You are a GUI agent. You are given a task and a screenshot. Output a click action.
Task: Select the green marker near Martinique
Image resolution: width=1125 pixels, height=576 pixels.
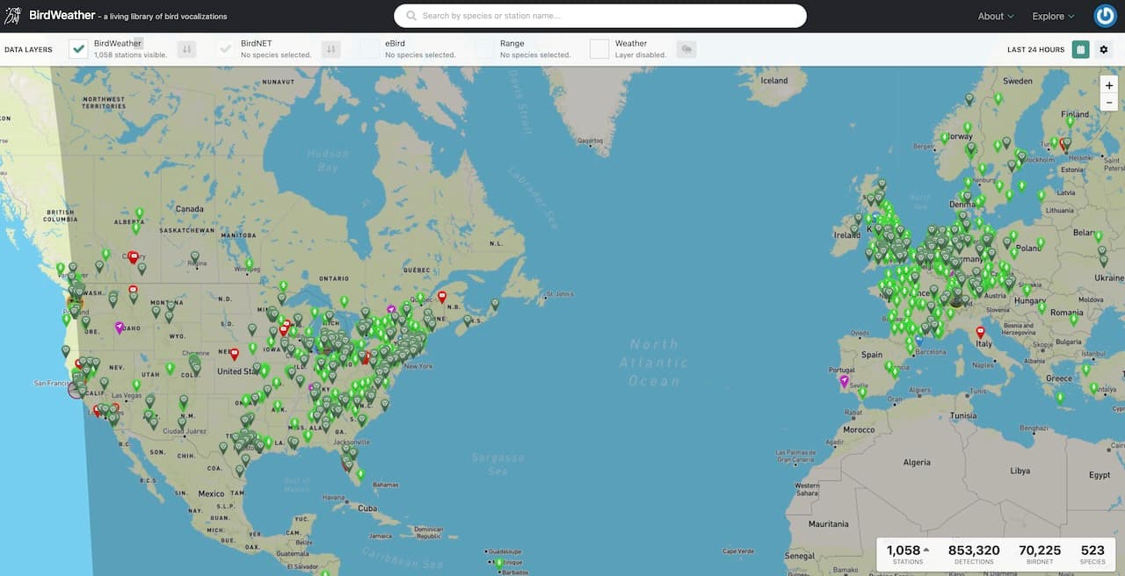[498, 563]
